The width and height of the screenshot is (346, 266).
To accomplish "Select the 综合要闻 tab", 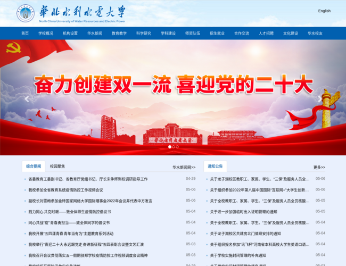I will (x=34, y=167).
